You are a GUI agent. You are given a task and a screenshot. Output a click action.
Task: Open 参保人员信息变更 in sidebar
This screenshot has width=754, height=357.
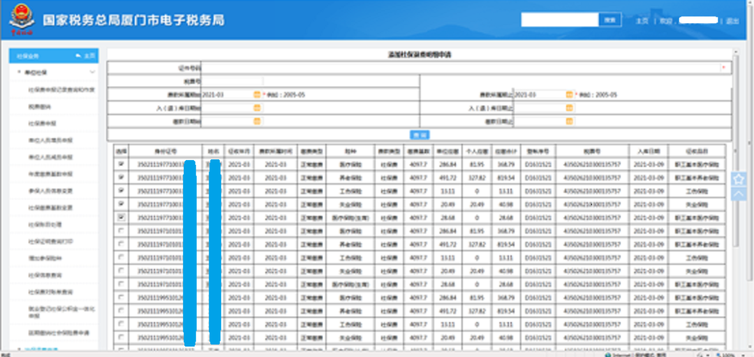click(50, 191)
